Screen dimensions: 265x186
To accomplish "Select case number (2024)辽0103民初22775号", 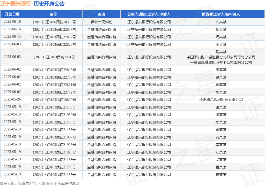I will pyautogui.click(x=54, y=77).
